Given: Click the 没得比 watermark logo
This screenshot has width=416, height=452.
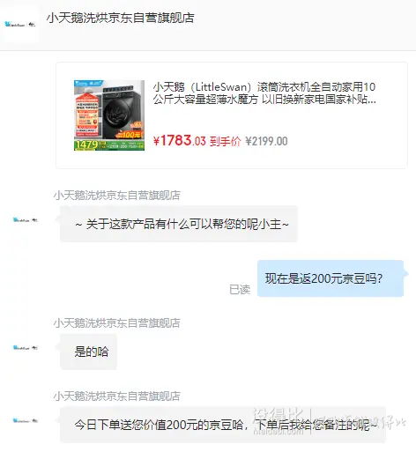Looking at the screenshot, I should click(x=276, y=421).
